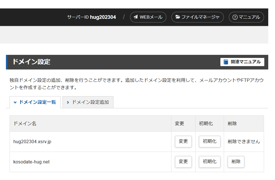Select the hug202304.xsrv.jp domain name text
This screenshot has width=275, height=180.
[x=32, y=142]
